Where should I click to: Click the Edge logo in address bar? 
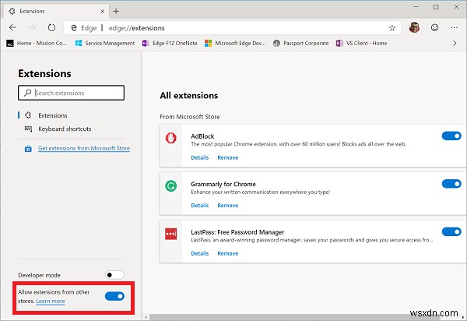coord(74,28)
